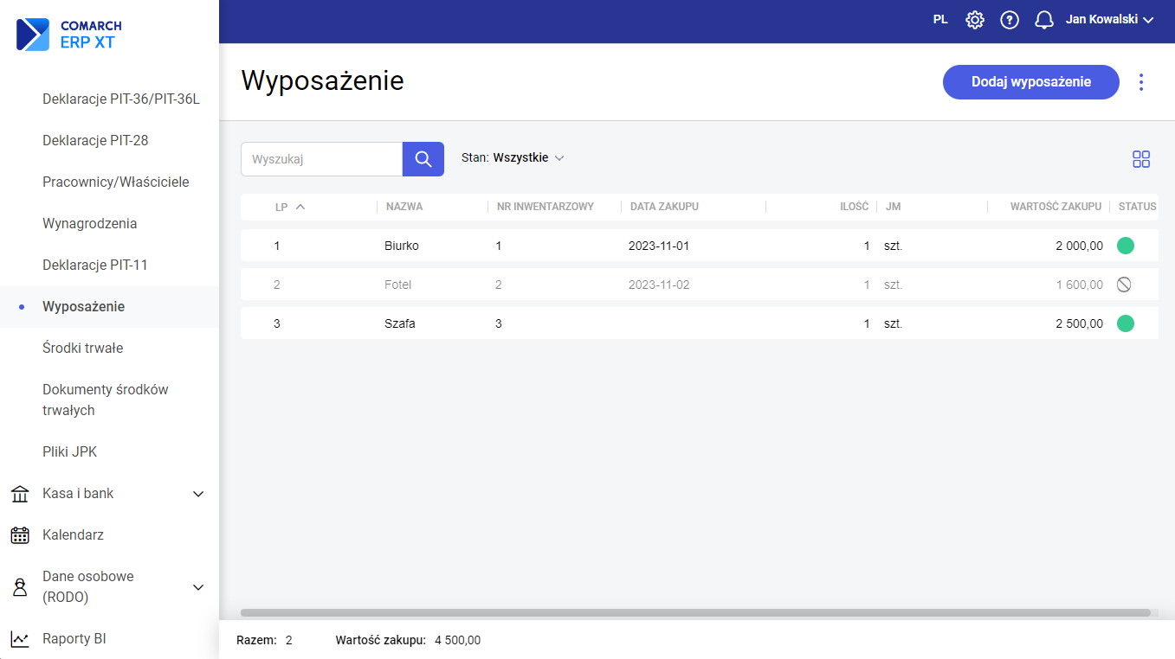Open Środki trwałe in sidebar
The height and width of the screenshot is (659, 1175).
click(83, 349)
